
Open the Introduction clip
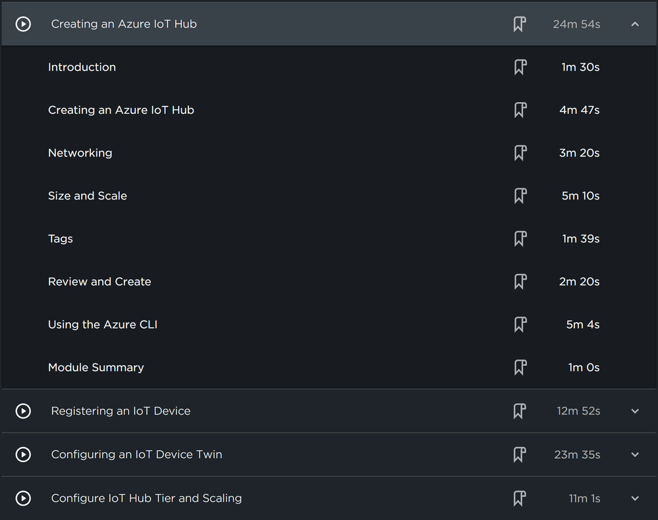click(82, 67)
